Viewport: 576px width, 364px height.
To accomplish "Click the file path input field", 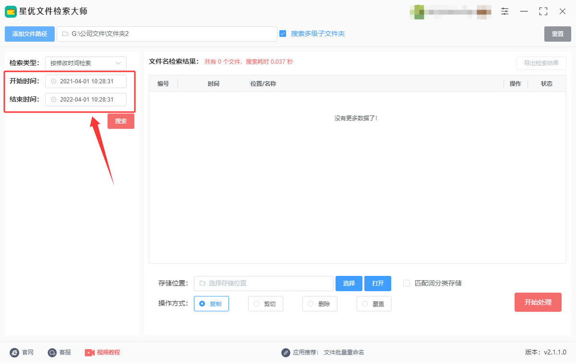I will (167, 34).
